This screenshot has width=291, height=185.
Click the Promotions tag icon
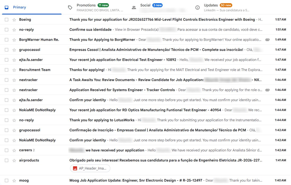[70, 7]
